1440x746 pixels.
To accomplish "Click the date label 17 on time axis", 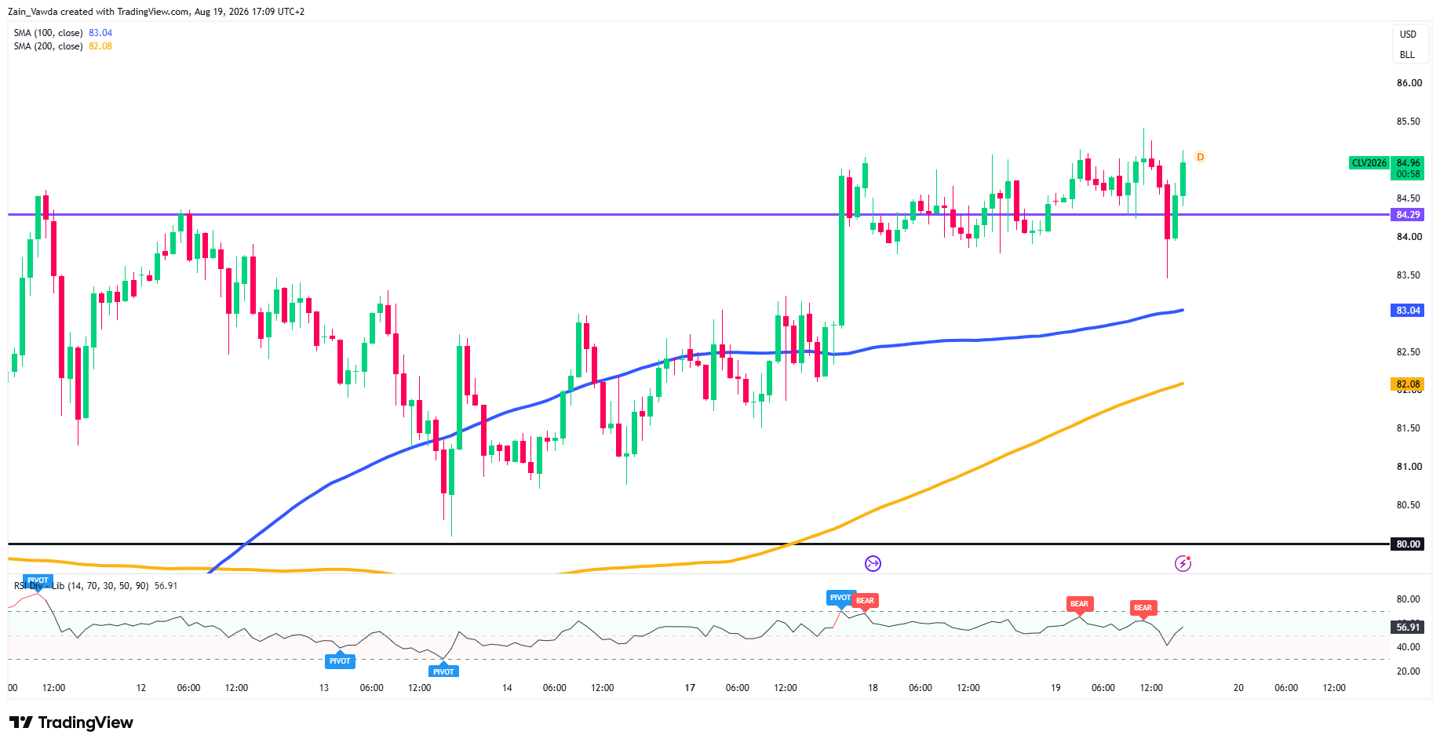I will tap(690, 688).
